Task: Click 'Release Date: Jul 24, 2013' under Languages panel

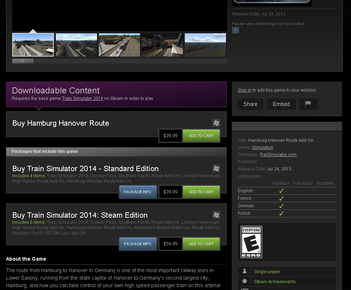Action: pos(264,169)
